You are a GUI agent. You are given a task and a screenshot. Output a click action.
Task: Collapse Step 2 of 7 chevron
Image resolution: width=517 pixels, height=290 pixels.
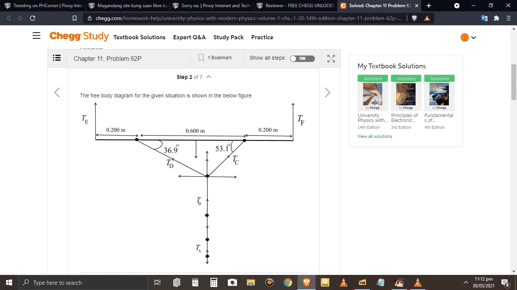(x=209, y=77)
